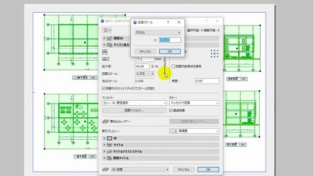Click OK in the settings dialog
The image size is (313, 176).
pyautogui.click(x=208, y=170)
